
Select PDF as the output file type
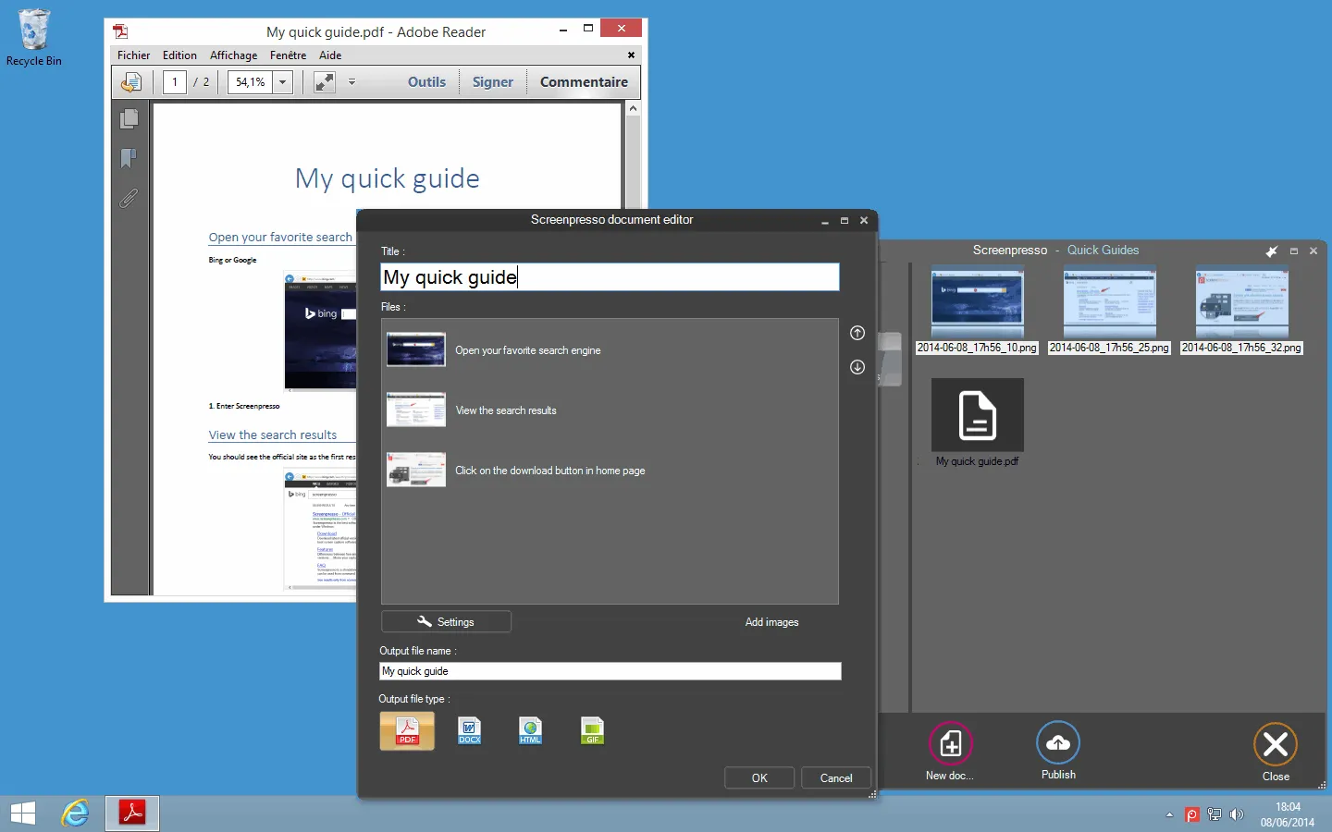pos(407,730)
